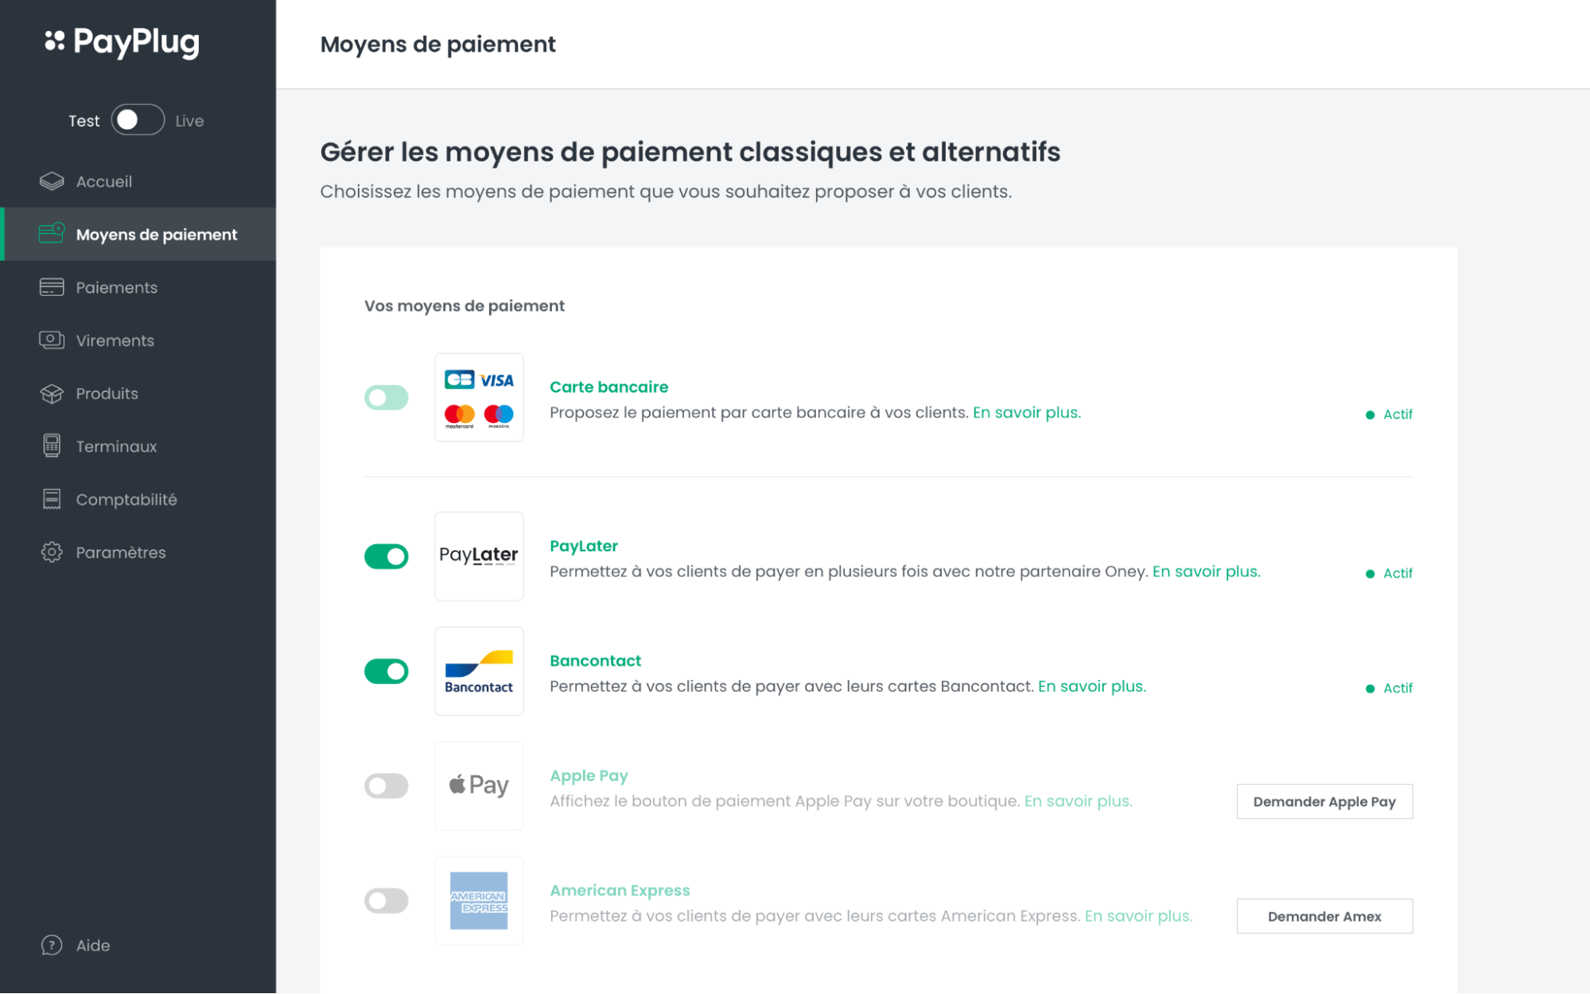Screen dimensions: 1590x994
Task: Enable the Apple Pay toggle
Action: [387, 786]
